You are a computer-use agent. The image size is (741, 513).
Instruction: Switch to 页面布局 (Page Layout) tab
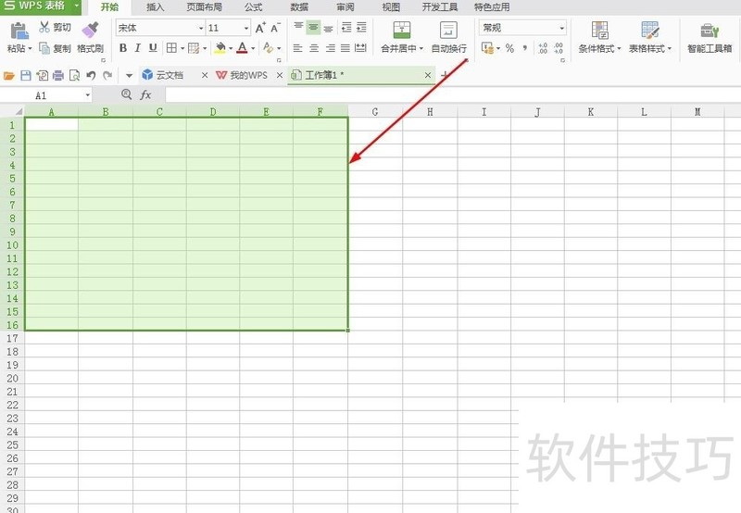[204, 7]
